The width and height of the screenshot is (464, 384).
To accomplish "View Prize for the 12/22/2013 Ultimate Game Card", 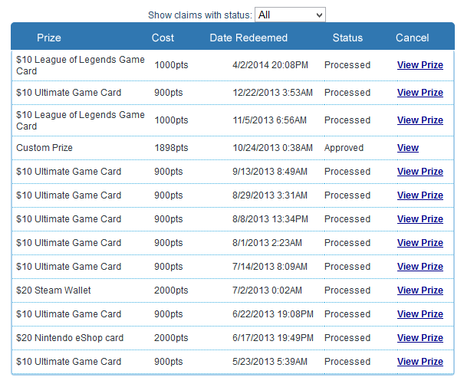I will pyautogui.click(x=420, y=93).
